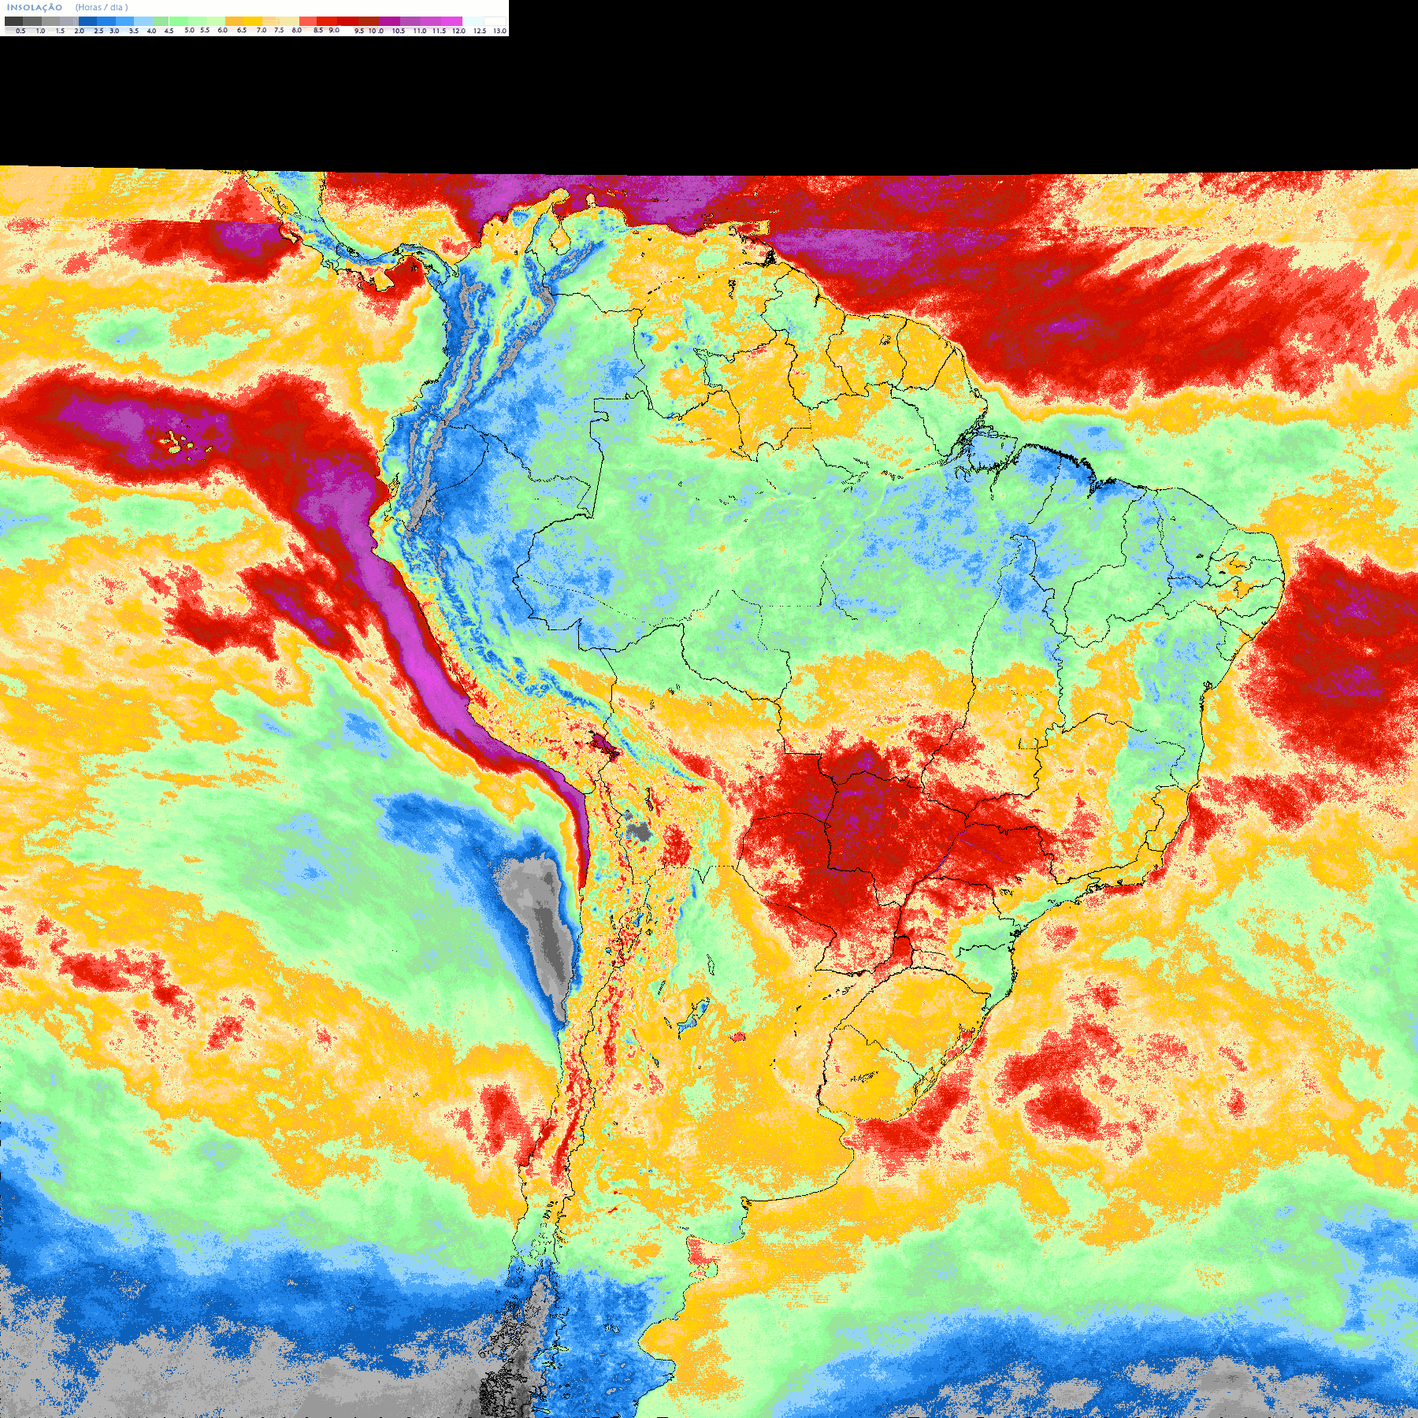
Task: Click the 10.5 legend value
Action: (398, 31)
